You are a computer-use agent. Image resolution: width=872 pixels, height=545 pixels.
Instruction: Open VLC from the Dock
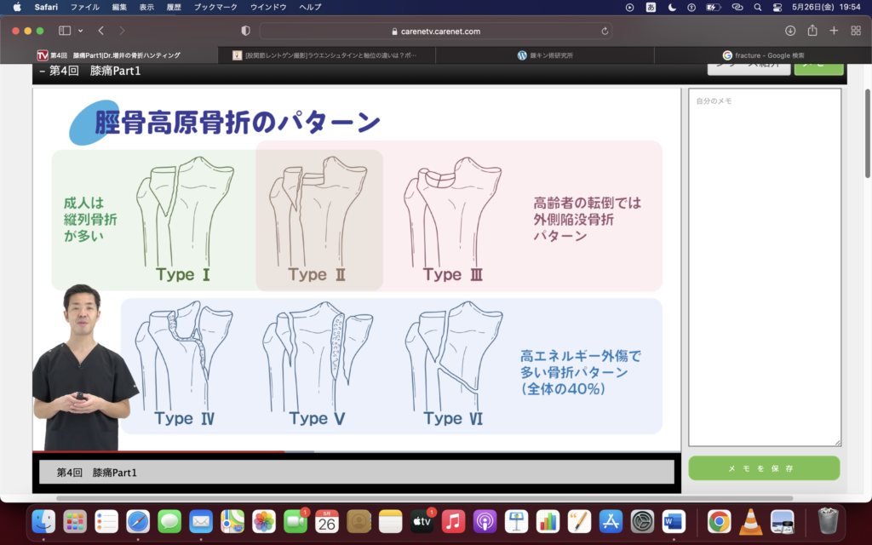point(750,521)
